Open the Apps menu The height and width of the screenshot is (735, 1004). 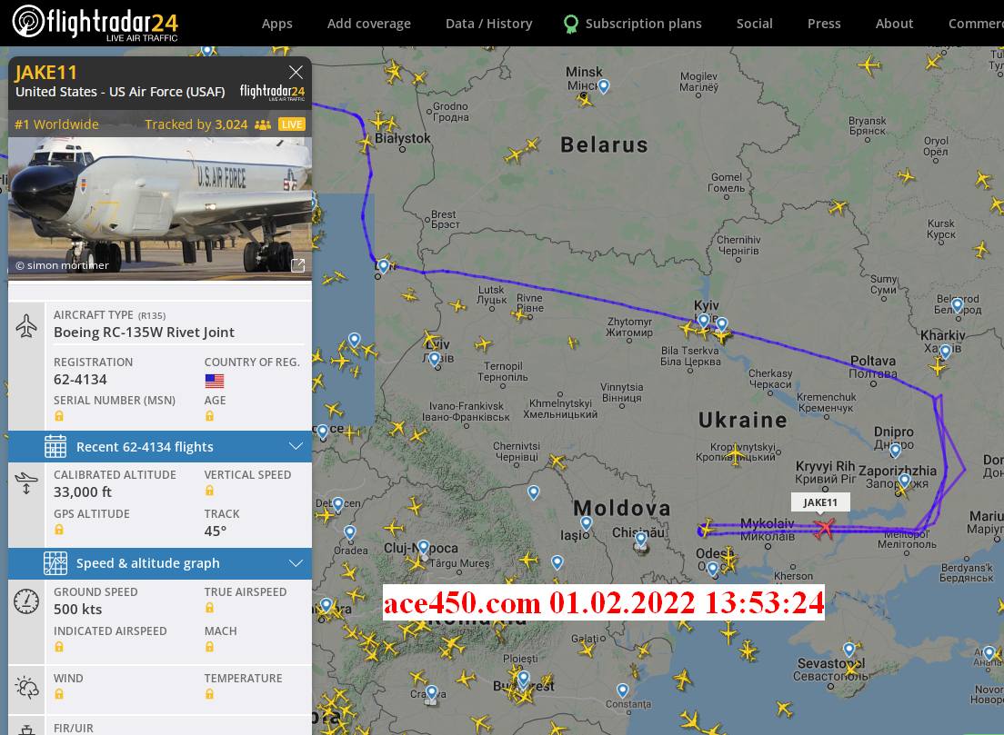coord(277,24)
